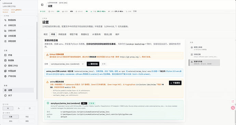Open 产物归档 box icon in sidebar
This screenshot has height=125, width=236.
5,76
